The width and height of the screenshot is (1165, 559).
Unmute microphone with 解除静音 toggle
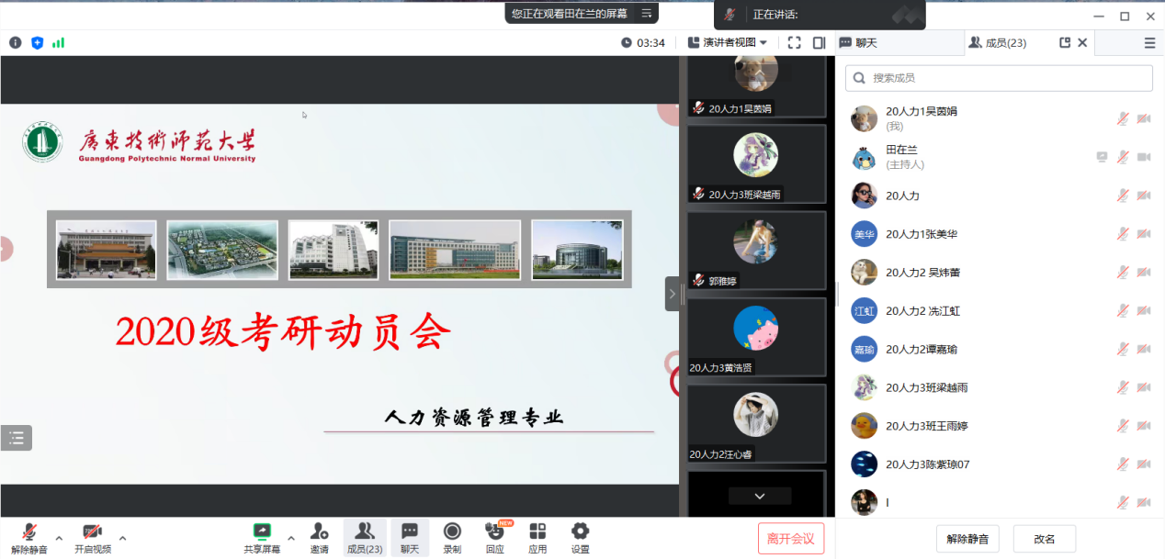coord(29,532)
